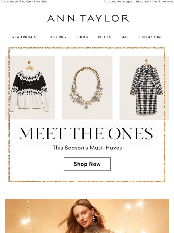This screenshot has width=174, height=233.
Task: Open the New Arrivals menu link
Action: 24,37
